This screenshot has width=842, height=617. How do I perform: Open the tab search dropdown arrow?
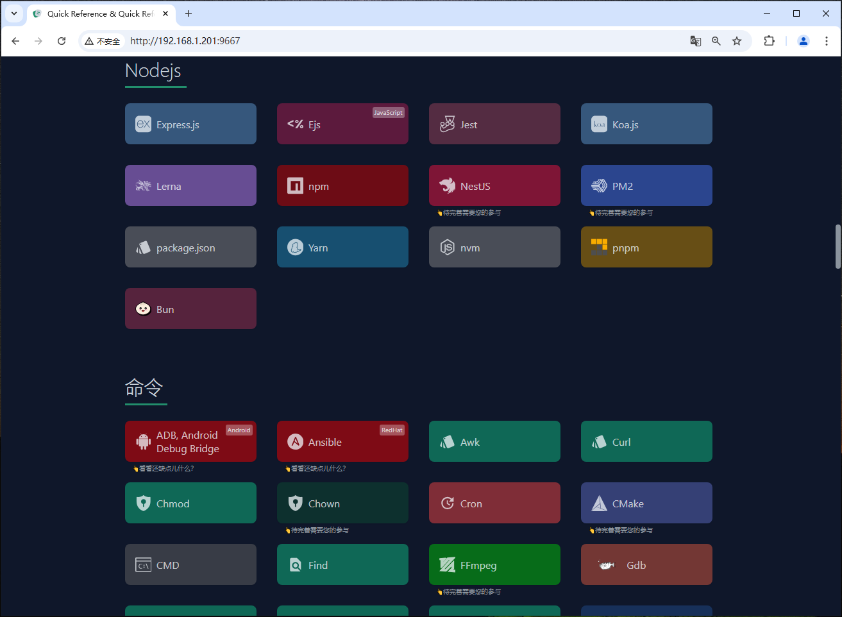[13, 13]
